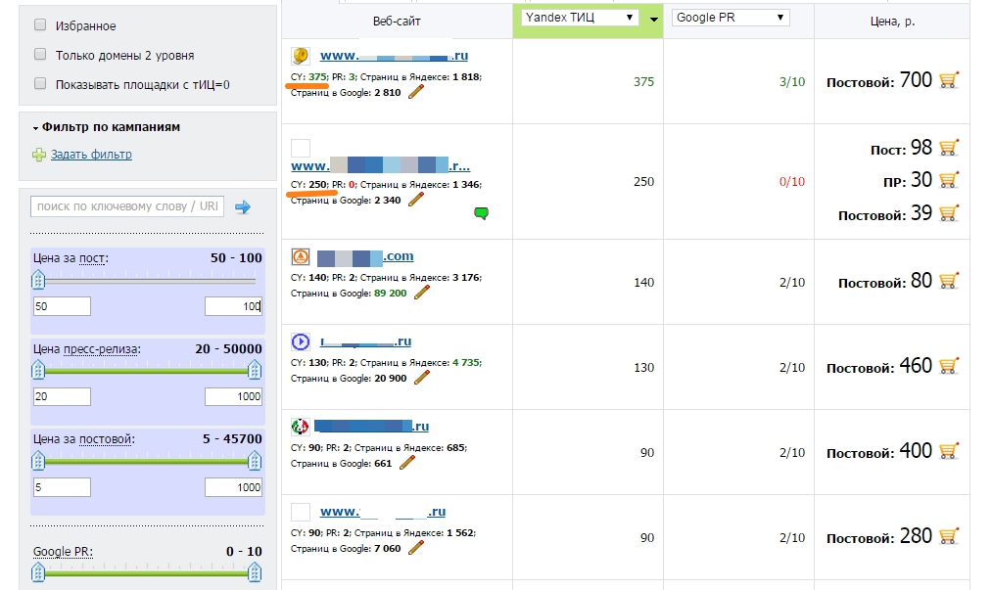This screenshot has height=590, width=992.
Task: Open the www site link with ТИЦ 250
Action: 380,166
